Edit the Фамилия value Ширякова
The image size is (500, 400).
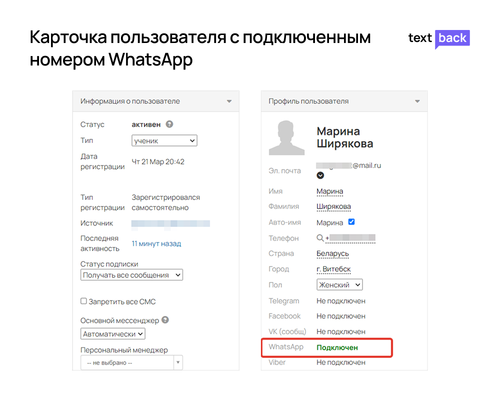click(333, 206)
